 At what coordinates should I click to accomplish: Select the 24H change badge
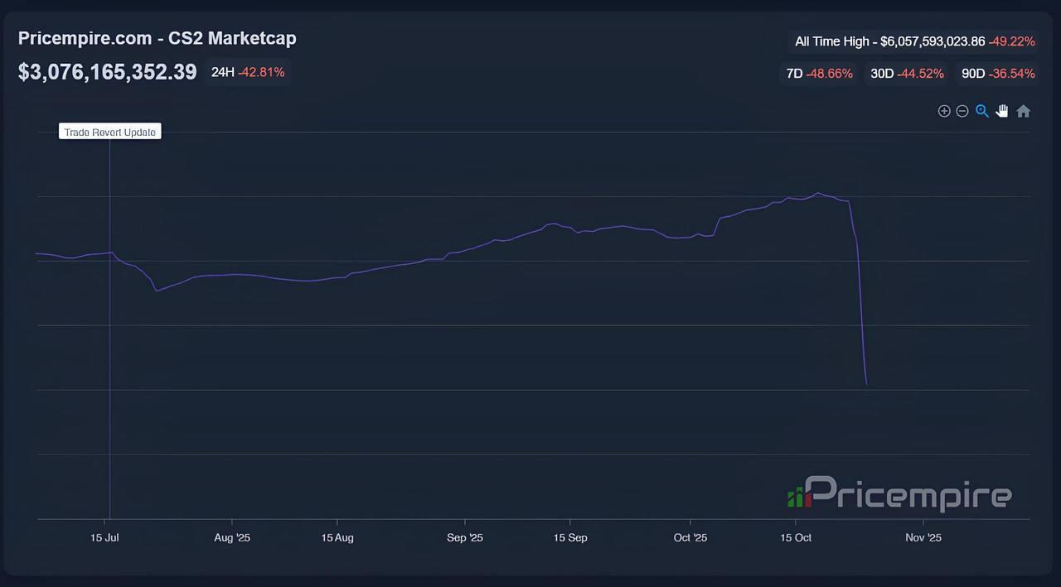point(248,72)
